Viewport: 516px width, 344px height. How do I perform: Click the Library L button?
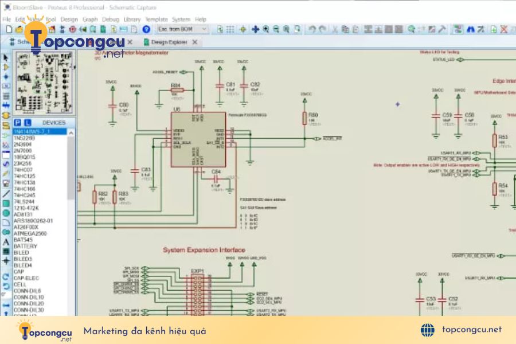click(x=28, y=123)
